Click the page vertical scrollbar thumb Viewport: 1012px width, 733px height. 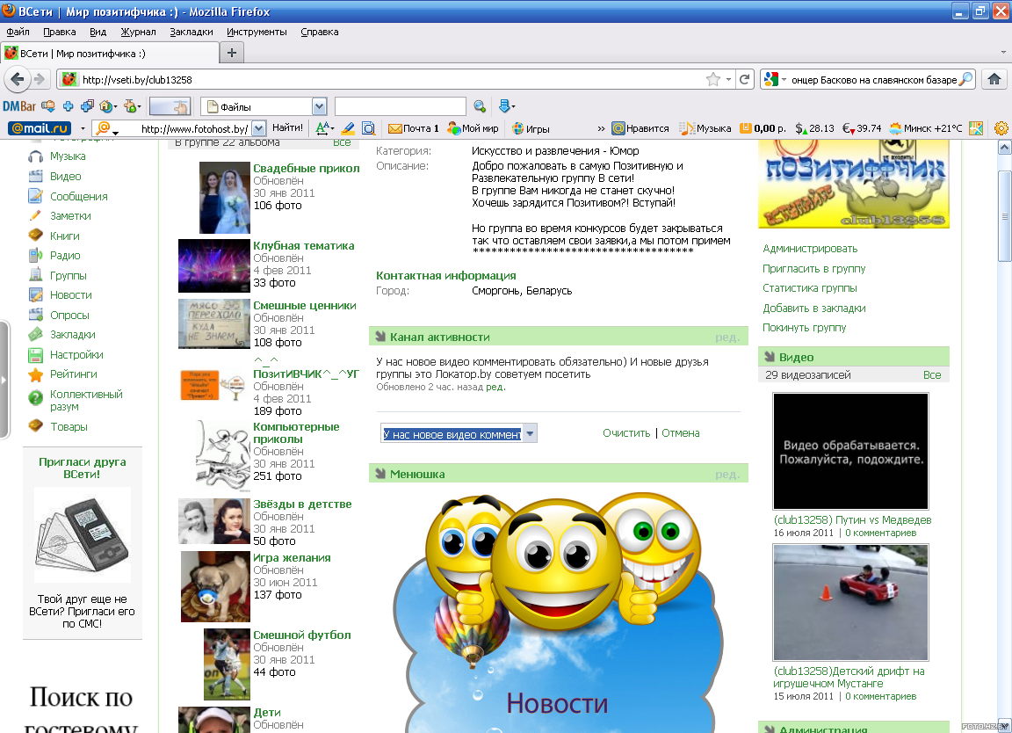click(x=1004, y=216)
